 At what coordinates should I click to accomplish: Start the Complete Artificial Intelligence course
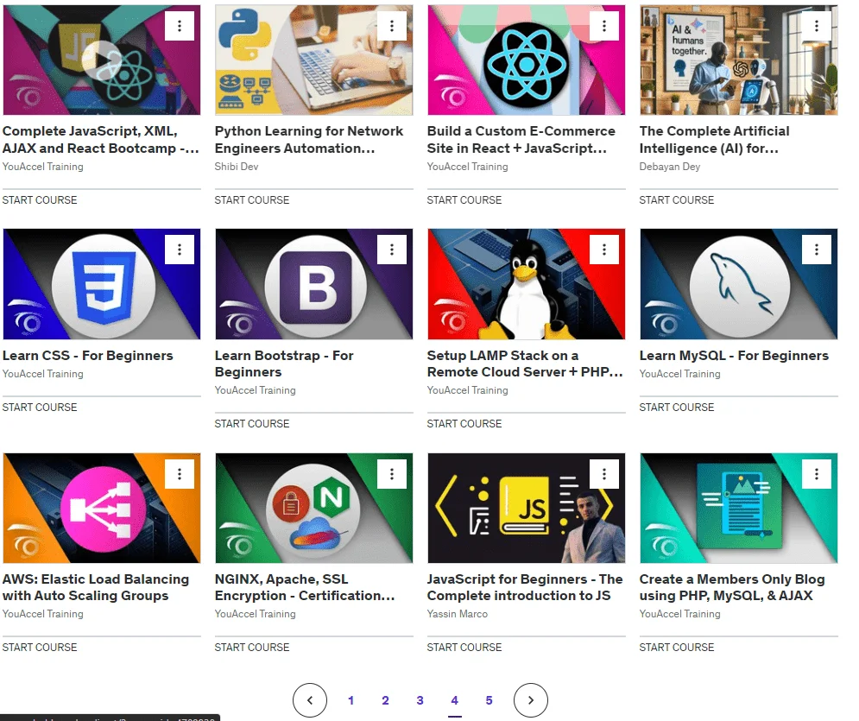click(x=677, y=200)
